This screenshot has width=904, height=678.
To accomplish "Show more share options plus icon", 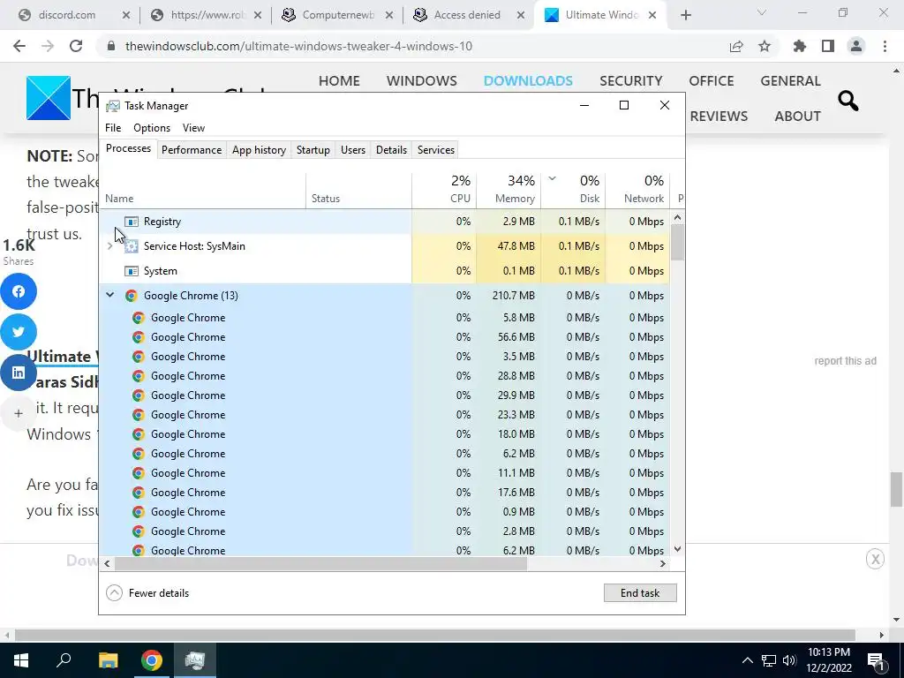I will [19, 413].
